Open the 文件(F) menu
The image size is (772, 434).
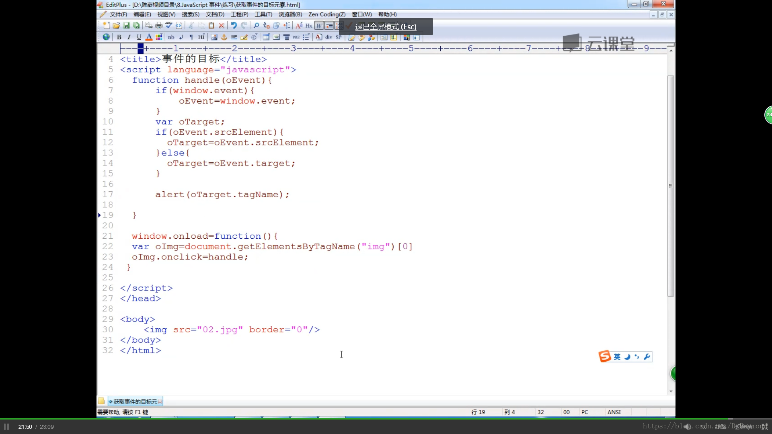point(118,14)
